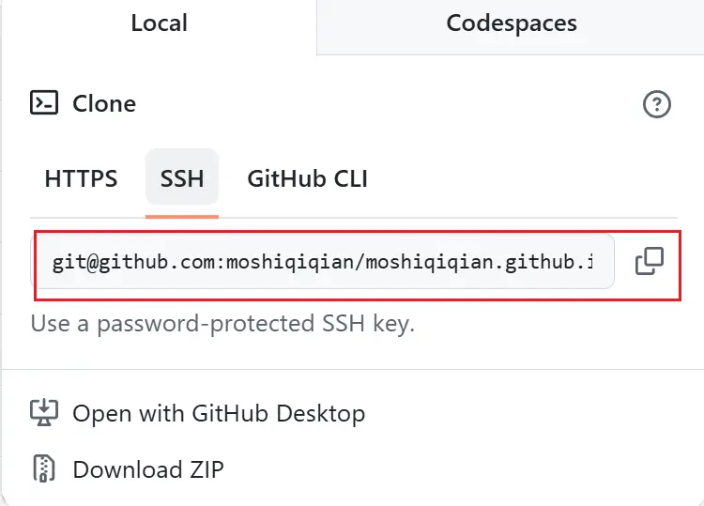Open the clone help question mark icon
704x506 pixels.
point(657,104)
